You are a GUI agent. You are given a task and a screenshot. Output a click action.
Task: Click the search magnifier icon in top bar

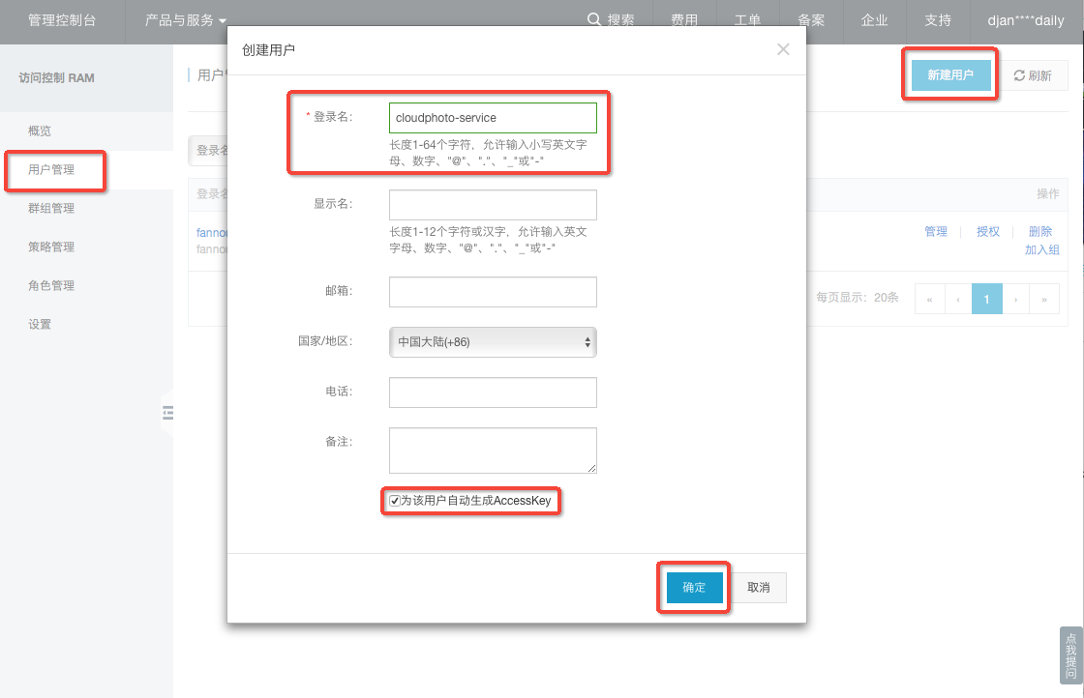(x=594, y=19)
